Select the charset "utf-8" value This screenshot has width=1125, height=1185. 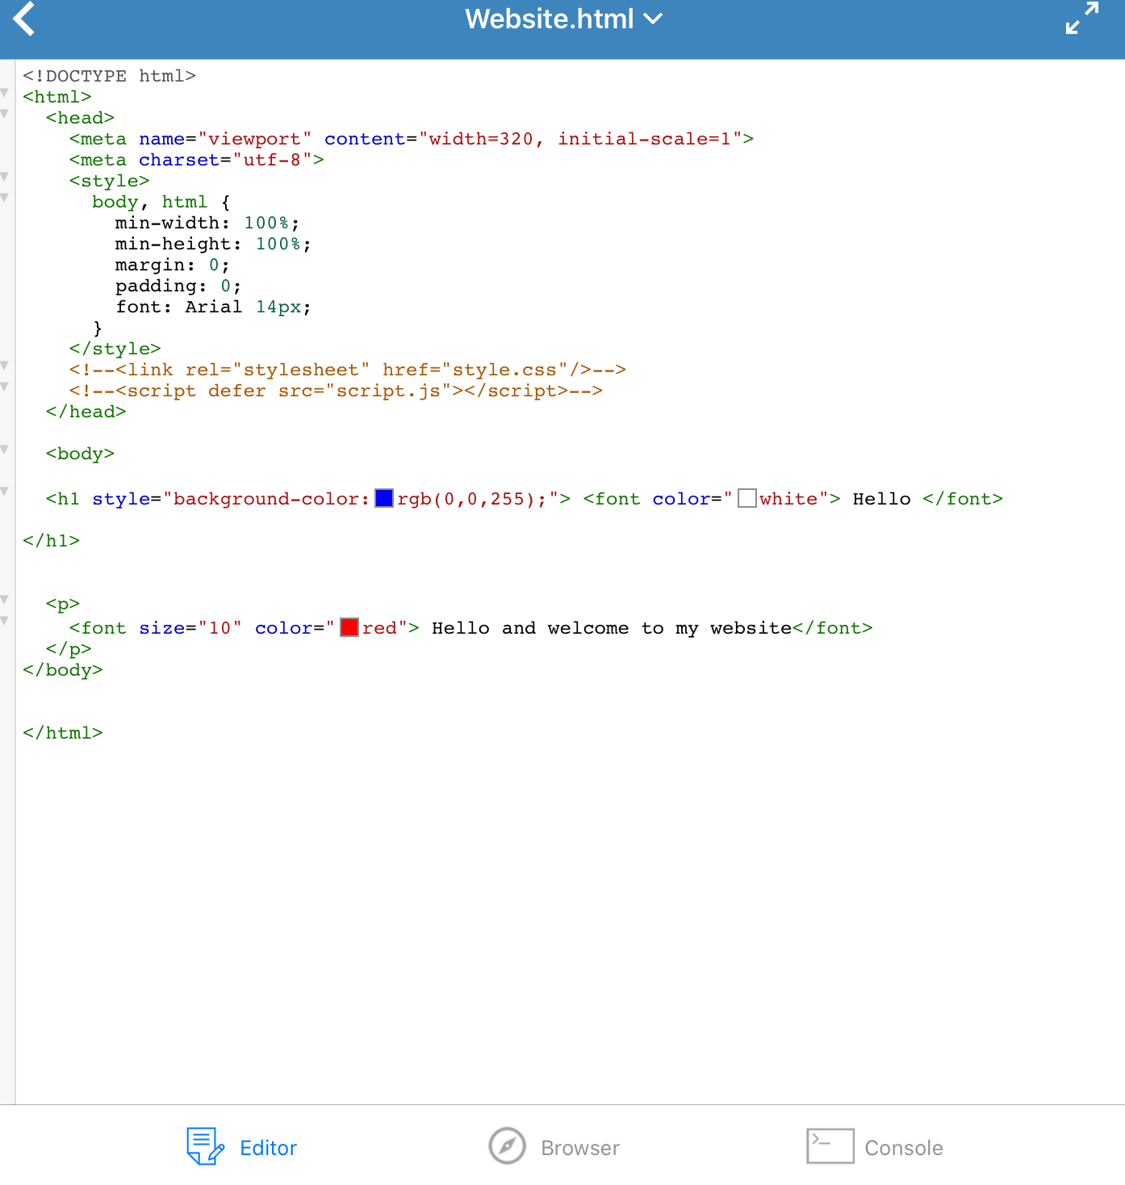tap(273, 160)
